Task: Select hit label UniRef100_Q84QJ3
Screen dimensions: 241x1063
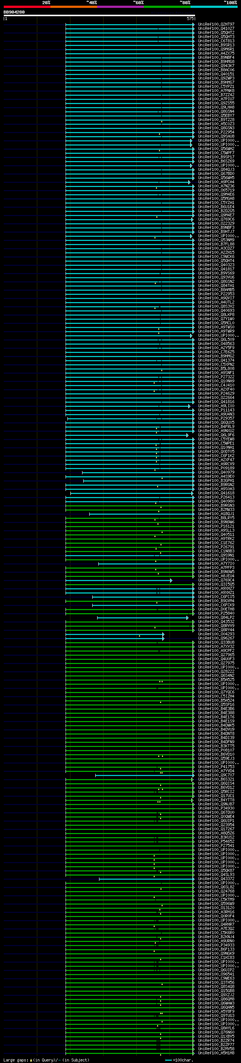Action: click(x=216, y=170)
